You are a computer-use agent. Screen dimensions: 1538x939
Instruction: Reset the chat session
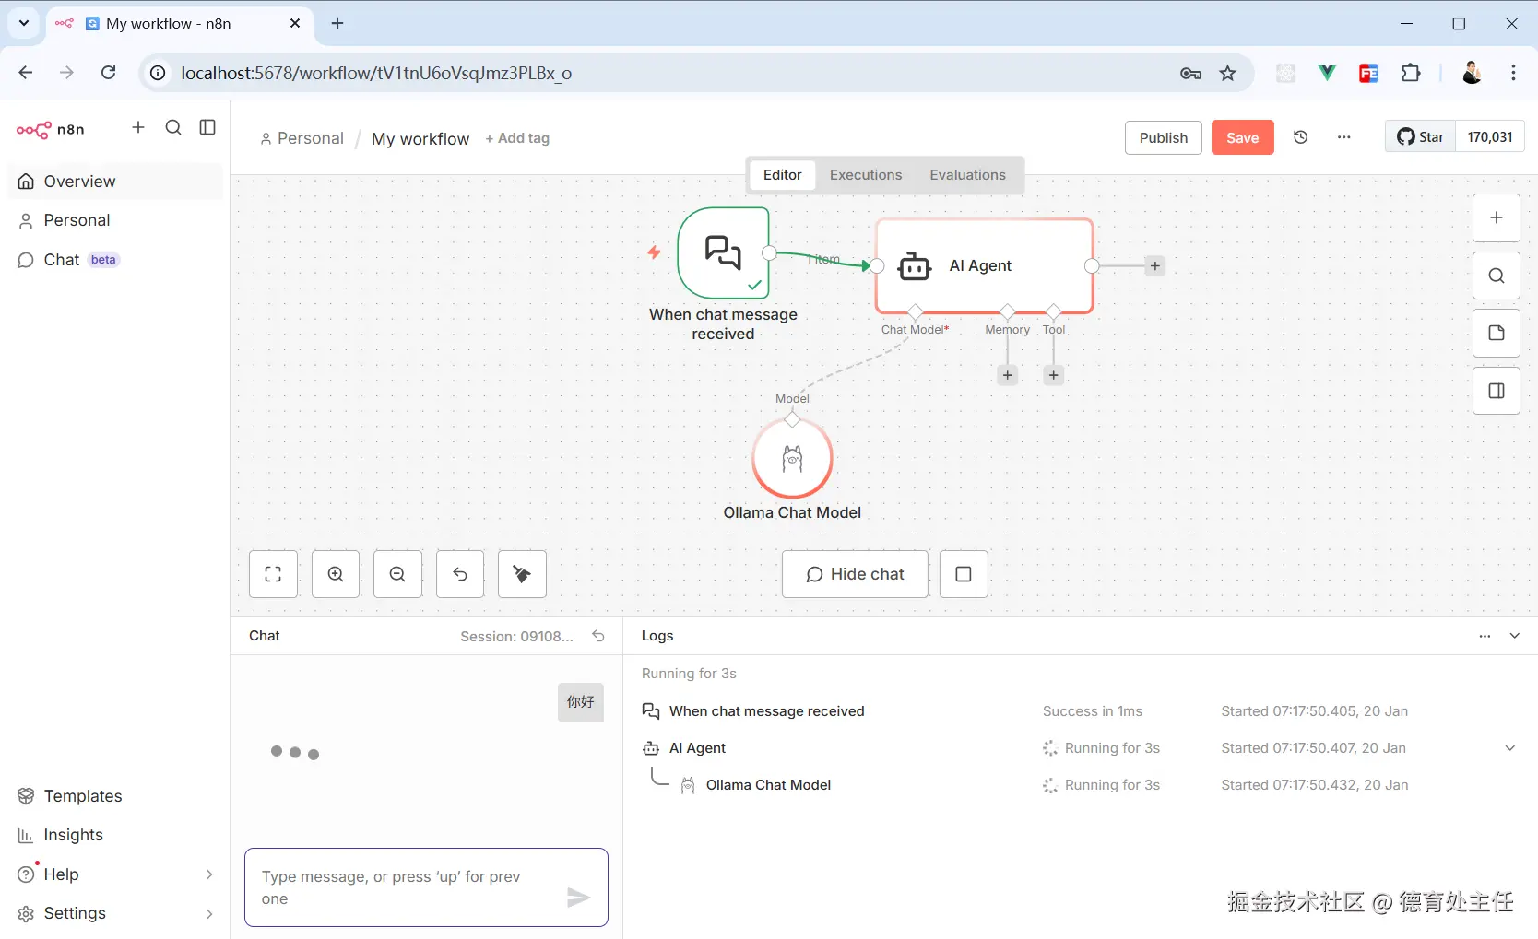[x=598, y=636]
